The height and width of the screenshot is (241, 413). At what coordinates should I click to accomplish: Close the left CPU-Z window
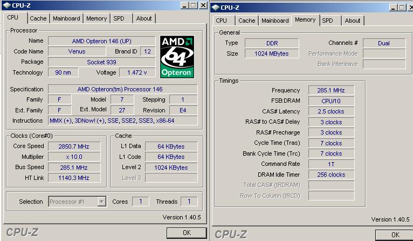203,5
